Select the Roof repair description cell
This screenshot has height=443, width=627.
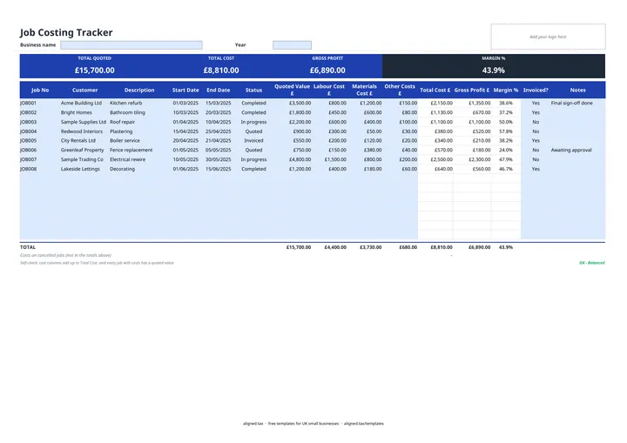coord(123,122)
